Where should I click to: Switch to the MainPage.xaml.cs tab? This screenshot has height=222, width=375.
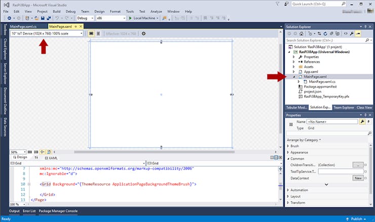click(x=23, y=26)
